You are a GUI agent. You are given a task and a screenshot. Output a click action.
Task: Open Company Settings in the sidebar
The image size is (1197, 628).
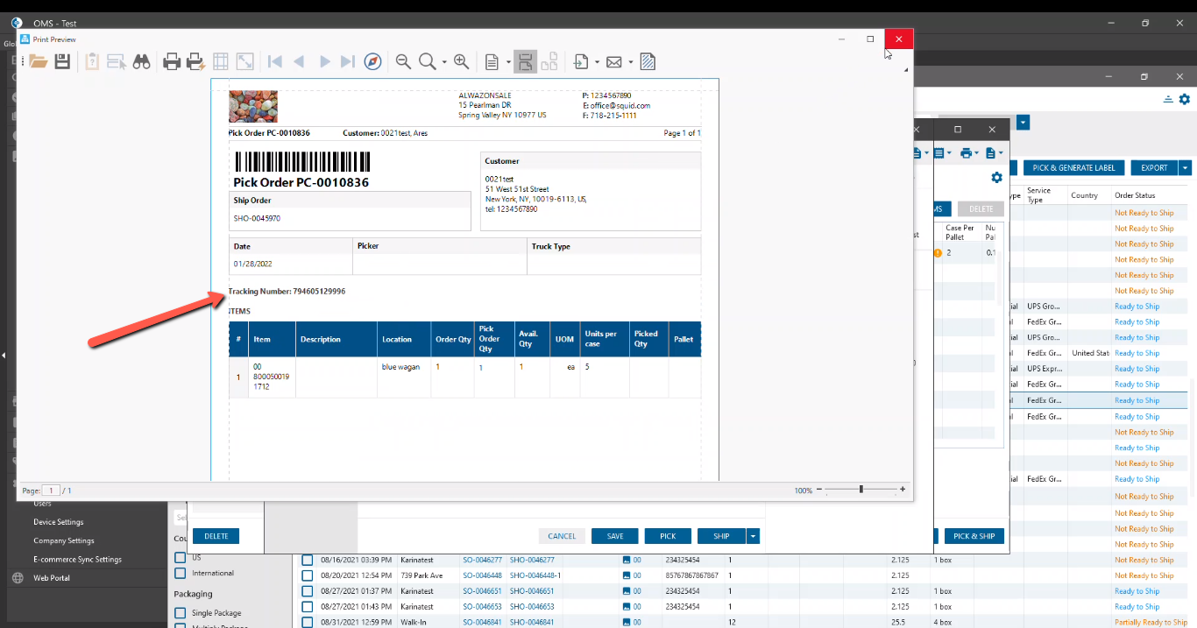[64, 540]
